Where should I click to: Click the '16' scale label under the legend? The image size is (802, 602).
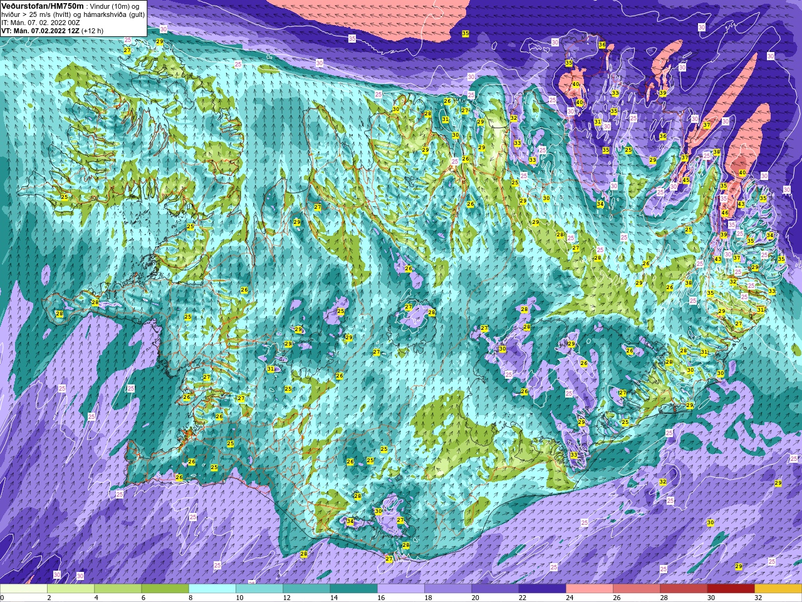(x=382, y=598)
